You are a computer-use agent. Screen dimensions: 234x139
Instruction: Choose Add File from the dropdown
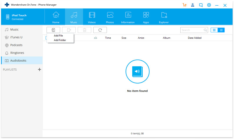point(58,36)
